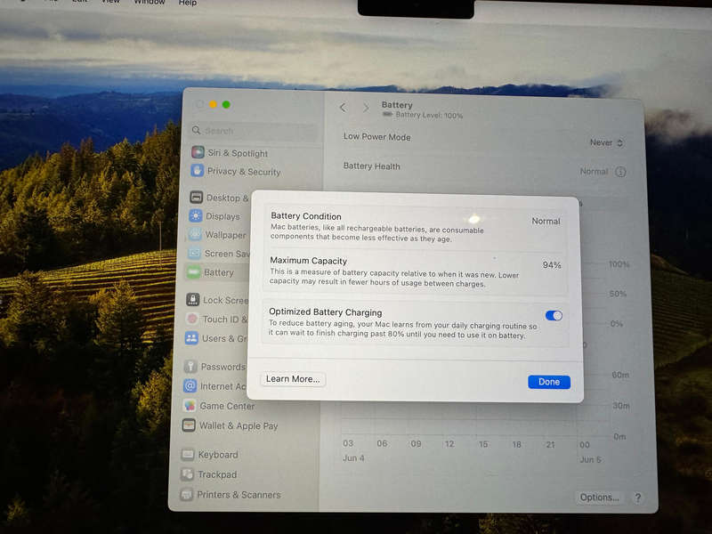The width and height of the screenshot is (712, 534).
Task: Open Low Power Mode Never dropdown
Action: tap(606, 142)
